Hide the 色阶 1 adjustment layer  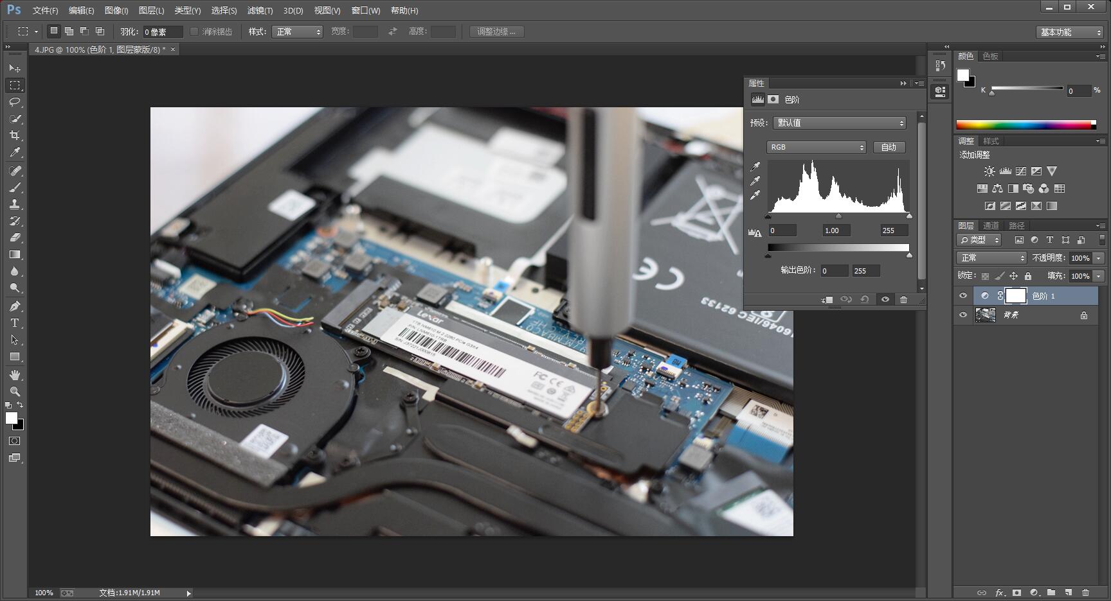click(x=962, y=295)
